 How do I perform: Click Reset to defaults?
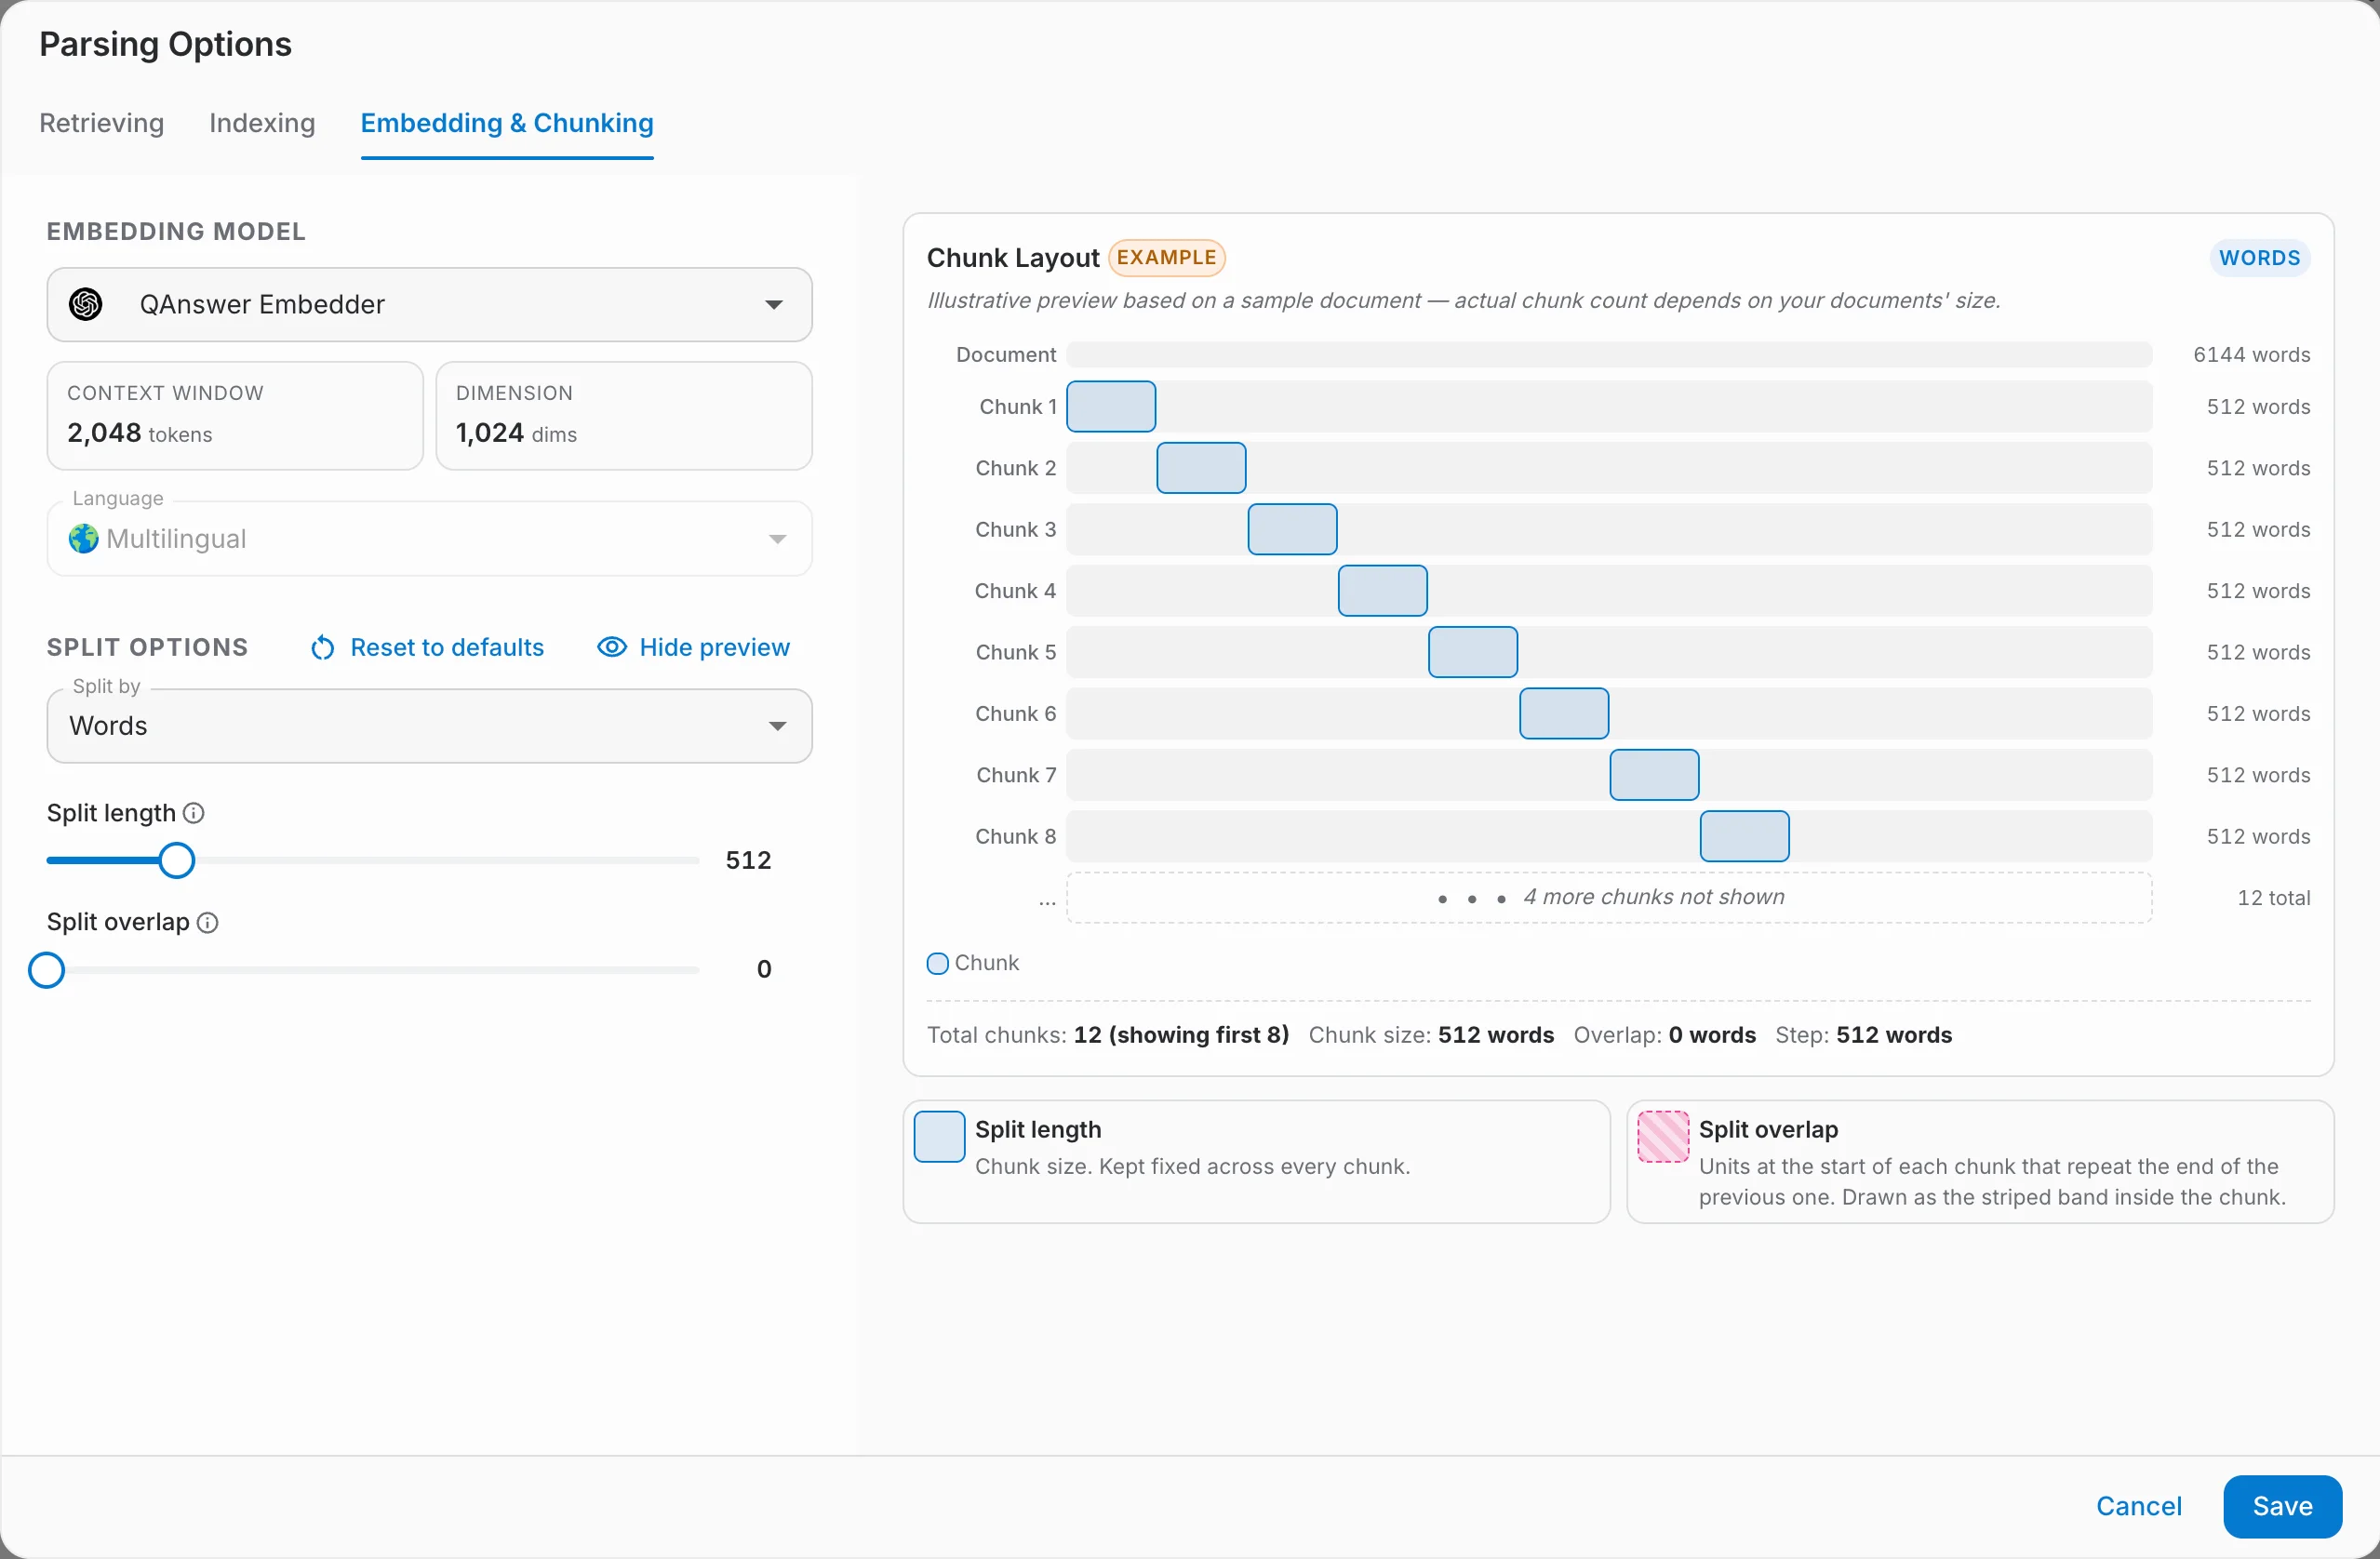(427, 647)
